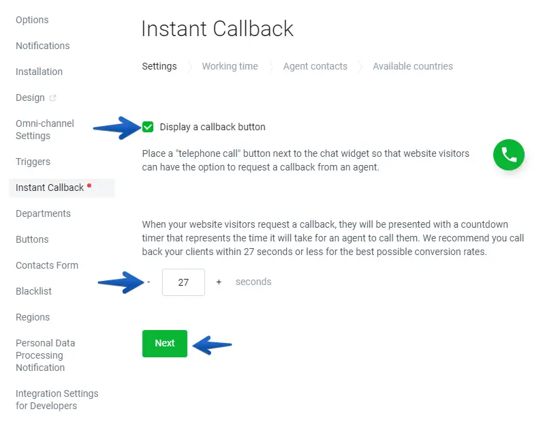Go to Installation settings
560x433 pixels.
[x=39, y=72]
